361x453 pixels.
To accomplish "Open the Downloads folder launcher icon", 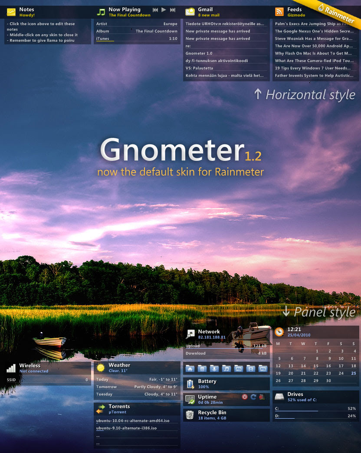I will coord(214,369).
